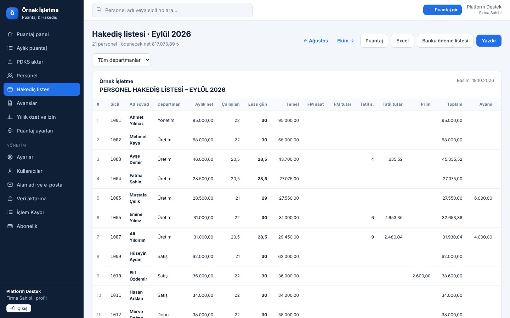Click avans value 6.000,00
510x318 pixels.
[483, 198]
